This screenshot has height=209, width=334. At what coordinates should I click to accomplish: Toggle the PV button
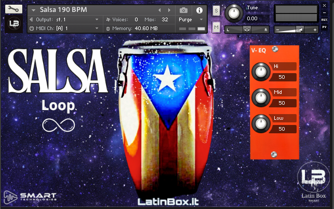click(x=325, y=27)
